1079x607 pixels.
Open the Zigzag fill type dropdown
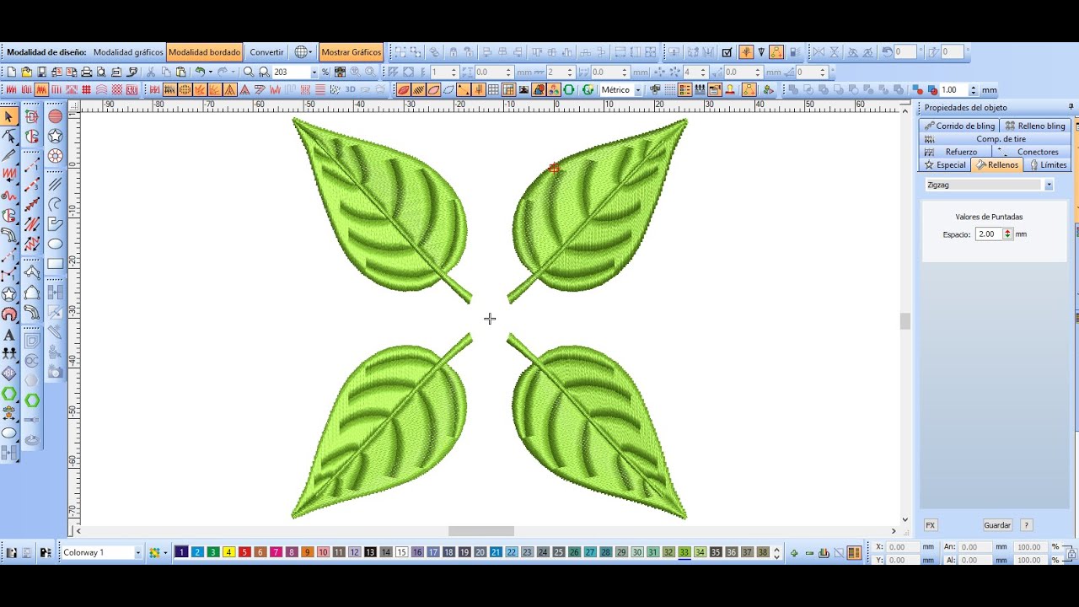point(1049,185)
